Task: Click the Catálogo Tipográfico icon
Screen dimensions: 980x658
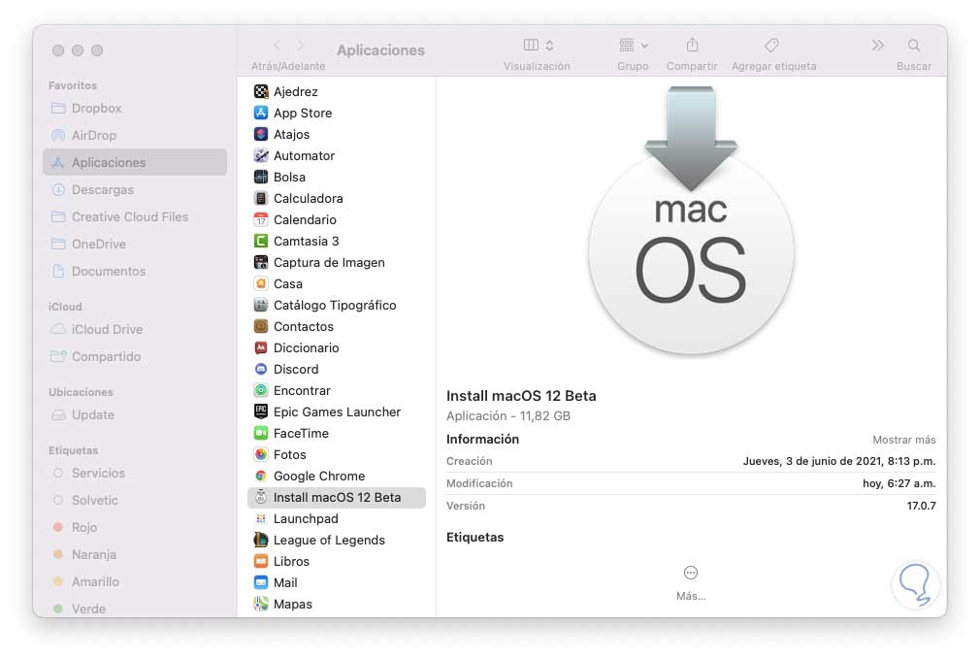Action: [x=261, y=305]
